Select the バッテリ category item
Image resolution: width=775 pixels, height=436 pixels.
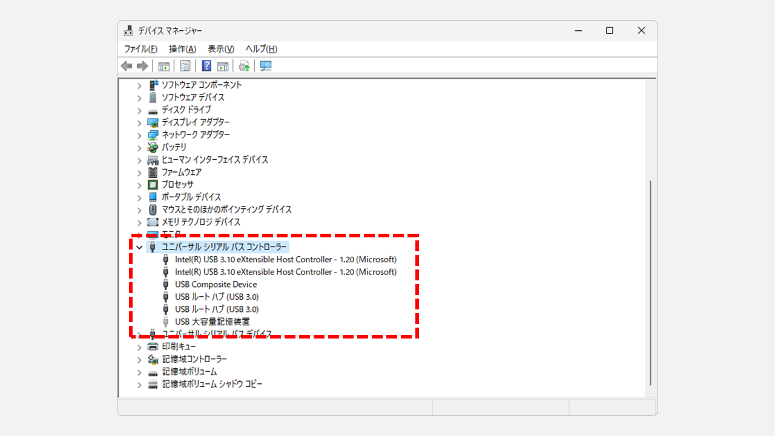click(x=174, y=147)
